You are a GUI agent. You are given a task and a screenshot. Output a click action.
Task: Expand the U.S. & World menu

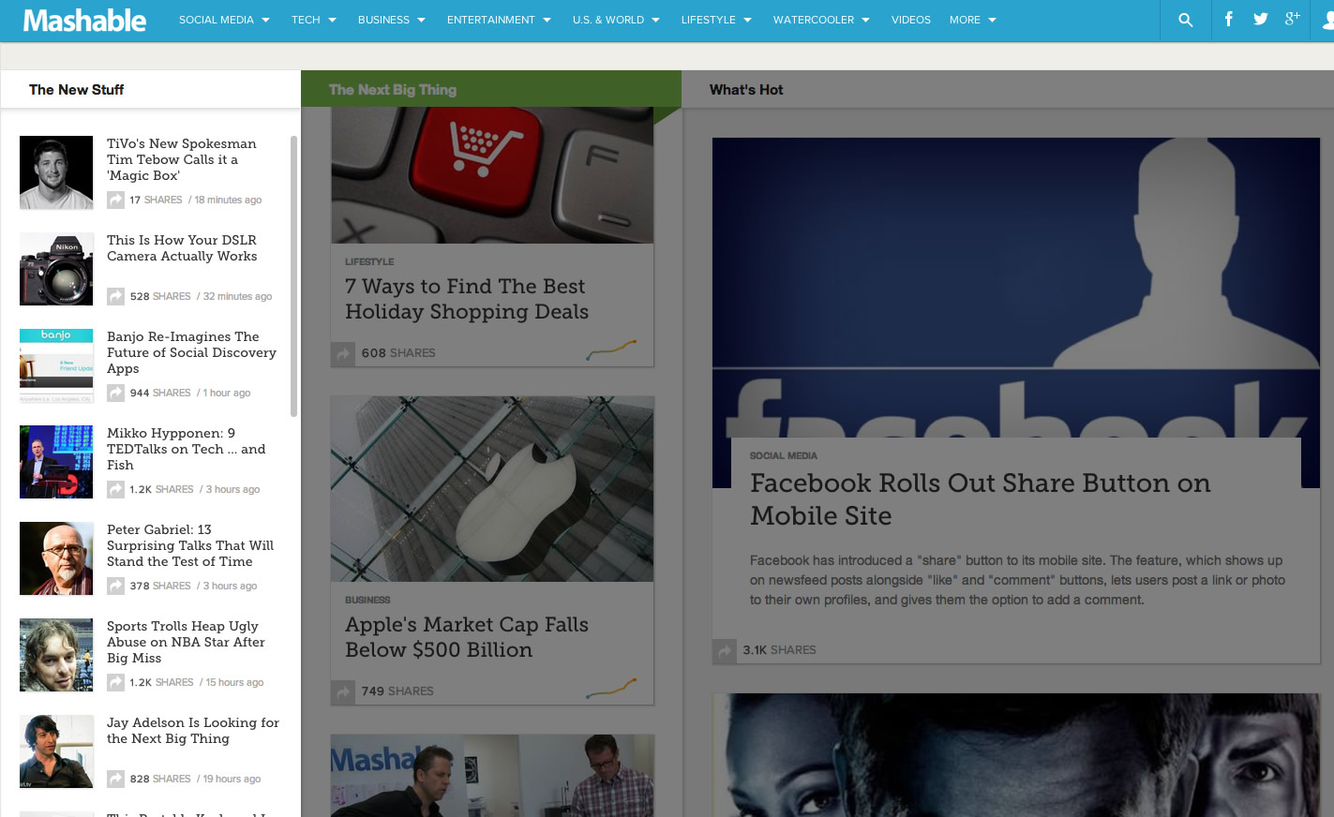click(616, 20)
